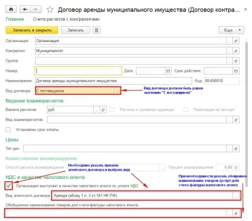Navigate forward with the right arrow

tap(36, 9)
